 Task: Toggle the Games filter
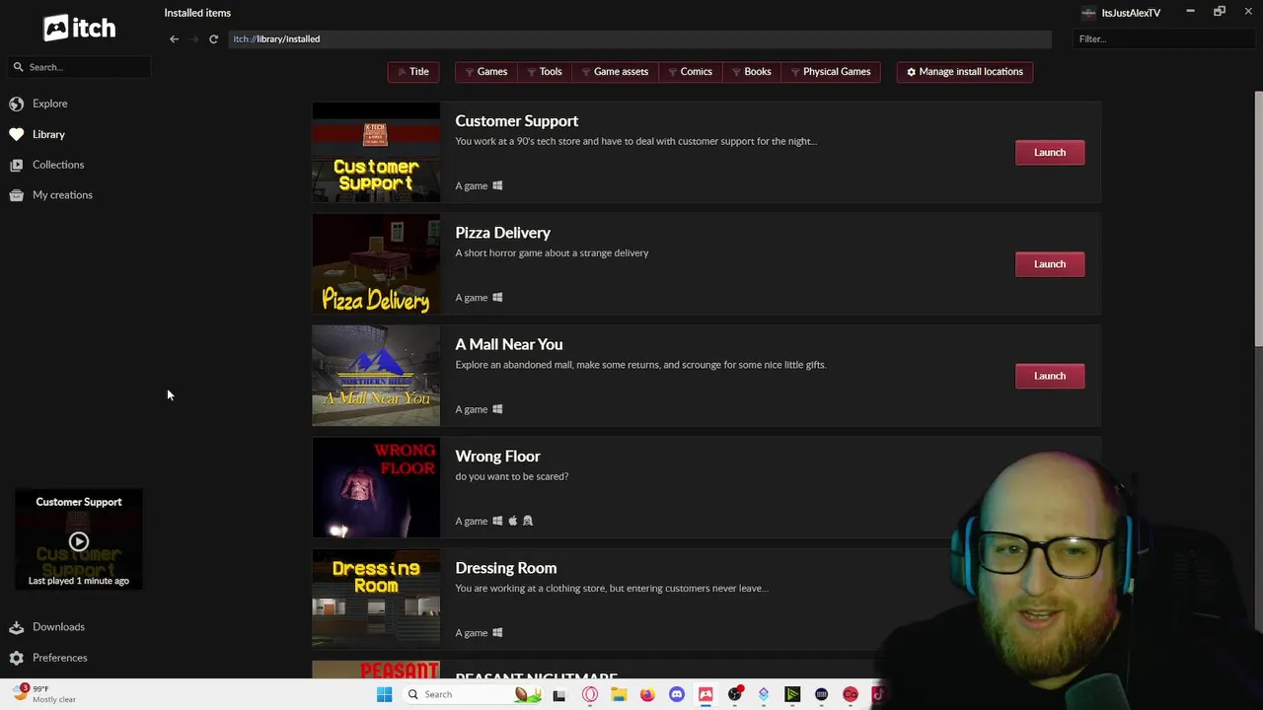485,72
